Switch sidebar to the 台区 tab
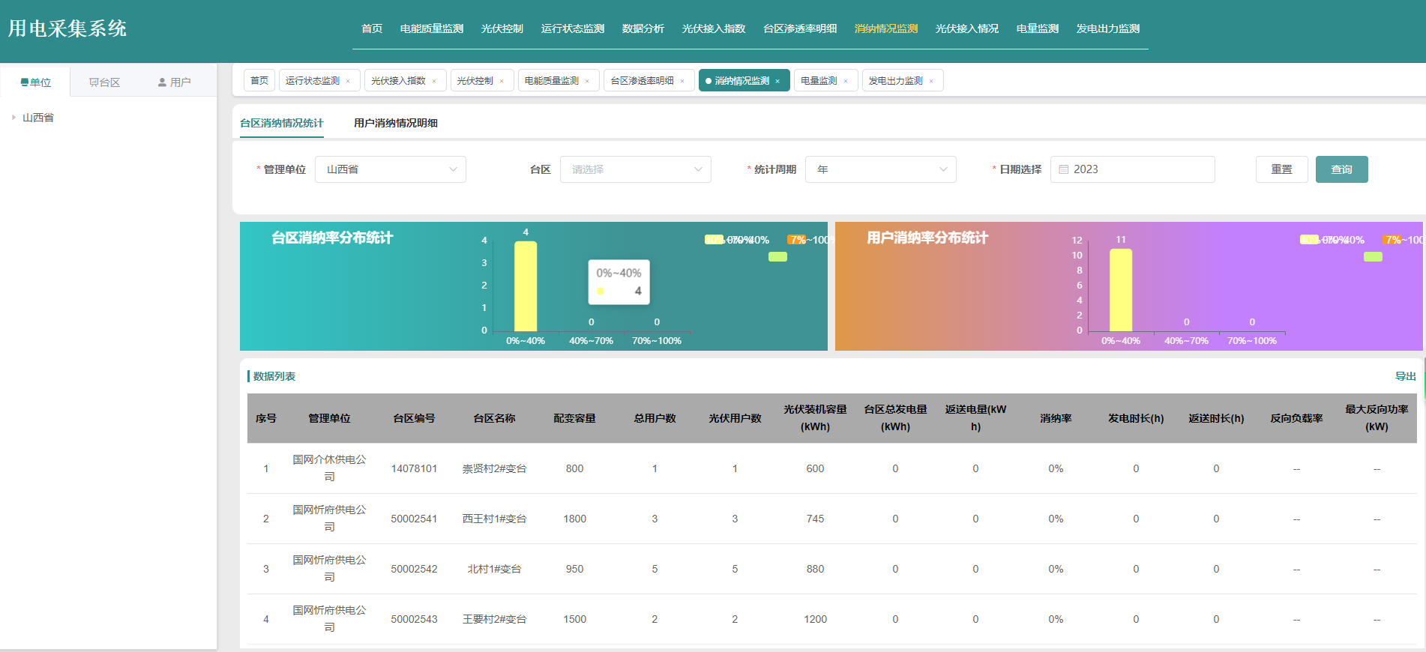 104,82
